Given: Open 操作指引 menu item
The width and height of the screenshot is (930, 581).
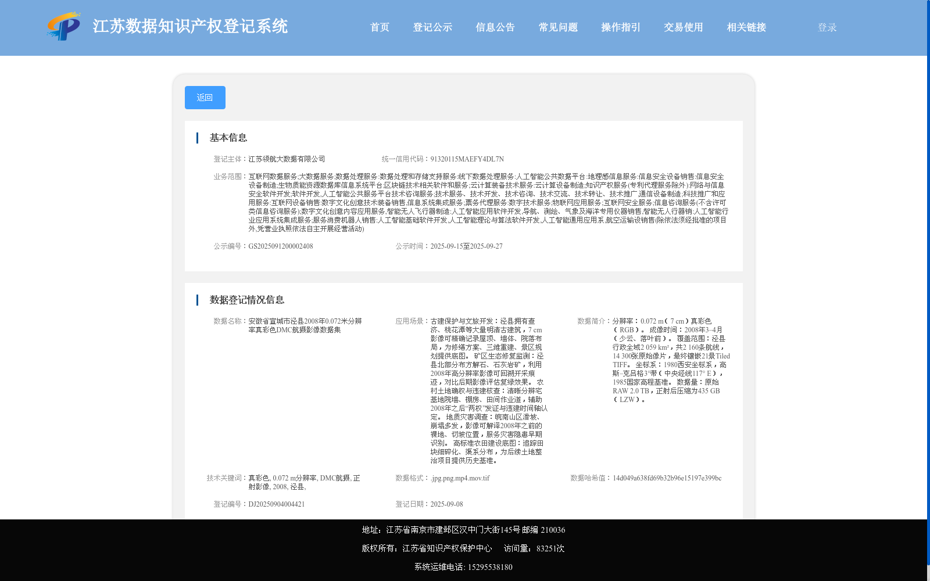Looking at the screenshot, I should click(x=621, y=27).
